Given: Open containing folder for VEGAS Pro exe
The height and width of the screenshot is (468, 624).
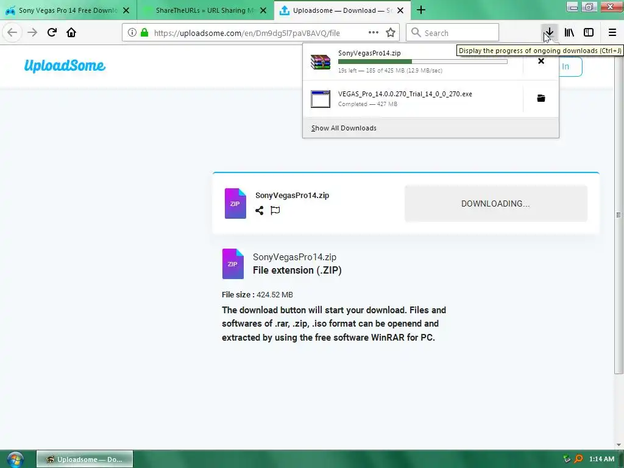Looking at the screenshot, I should point(541,98).
